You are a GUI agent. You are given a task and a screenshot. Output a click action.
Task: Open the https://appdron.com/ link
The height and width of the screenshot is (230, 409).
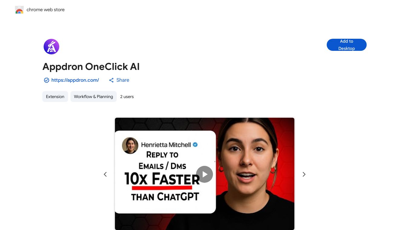75,80
